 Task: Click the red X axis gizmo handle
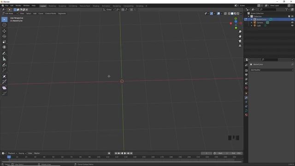pyautogui.click(x=231, y=24)
